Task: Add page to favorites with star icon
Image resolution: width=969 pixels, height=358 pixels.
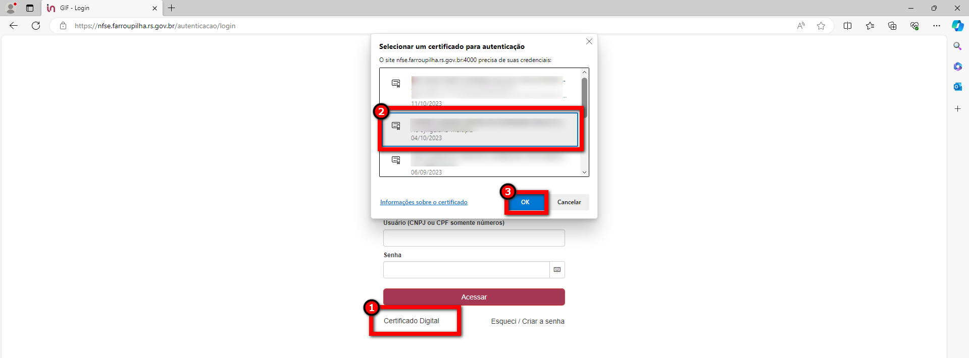Action: [821, 26]
